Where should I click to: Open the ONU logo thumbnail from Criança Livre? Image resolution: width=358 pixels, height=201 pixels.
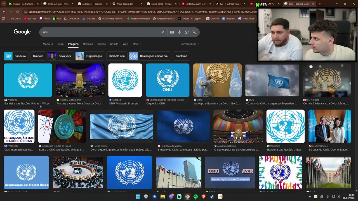(x=168, y=80)
